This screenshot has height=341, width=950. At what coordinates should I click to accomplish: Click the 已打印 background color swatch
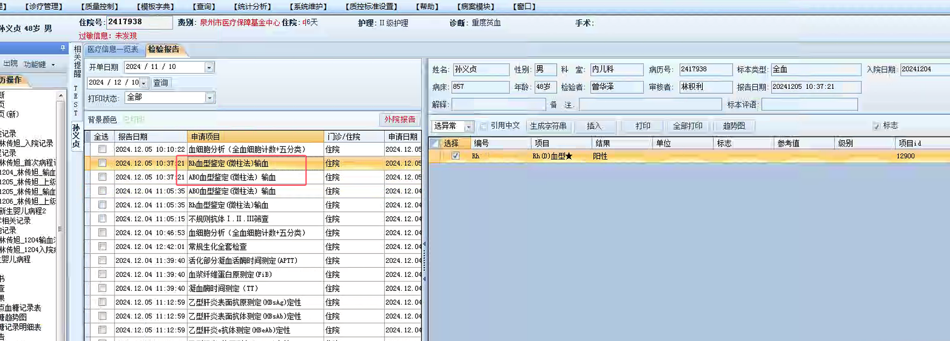pyautogui.click(x=134, y=120)
